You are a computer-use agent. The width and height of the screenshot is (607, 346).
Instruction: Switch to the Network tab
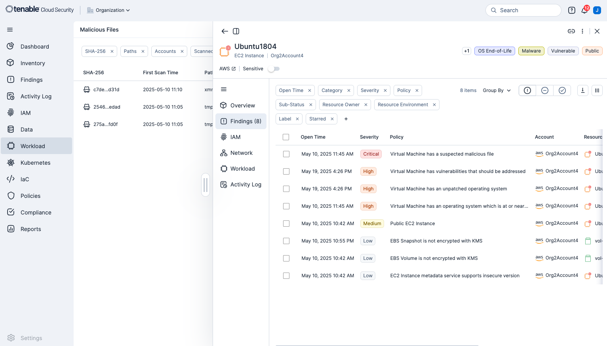(241, 153)
